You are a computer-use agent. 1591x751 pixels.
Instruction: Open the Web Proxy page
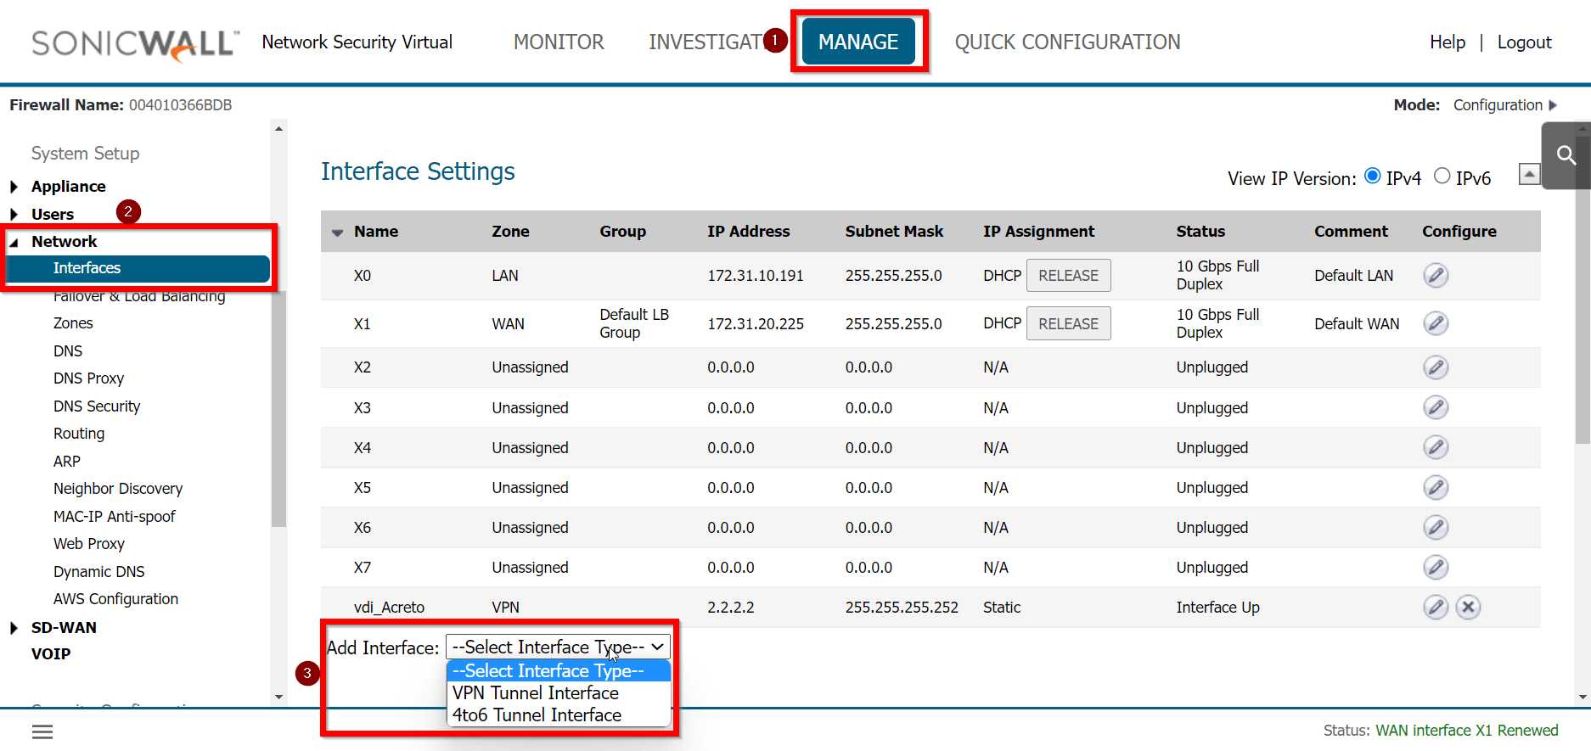click(89, 544)
